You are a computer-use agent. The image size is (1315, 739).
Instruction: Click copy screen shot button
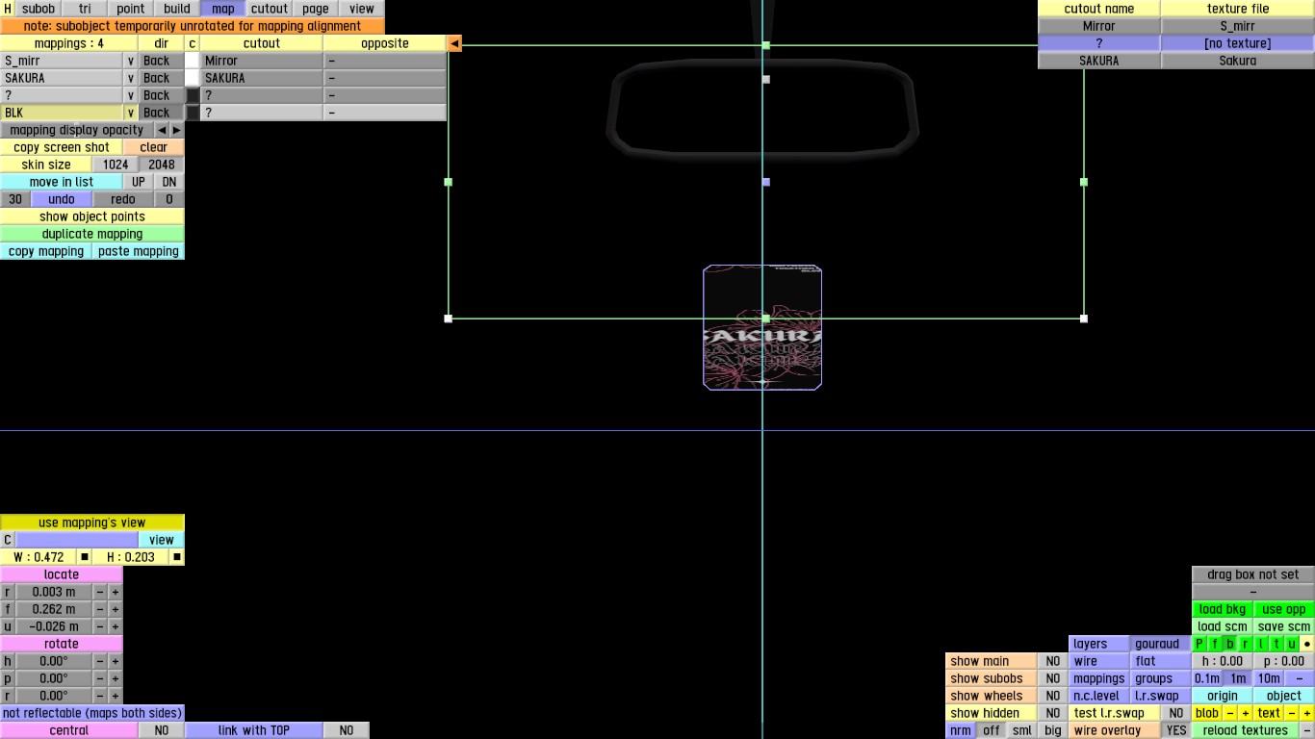[x=62, y=147]
